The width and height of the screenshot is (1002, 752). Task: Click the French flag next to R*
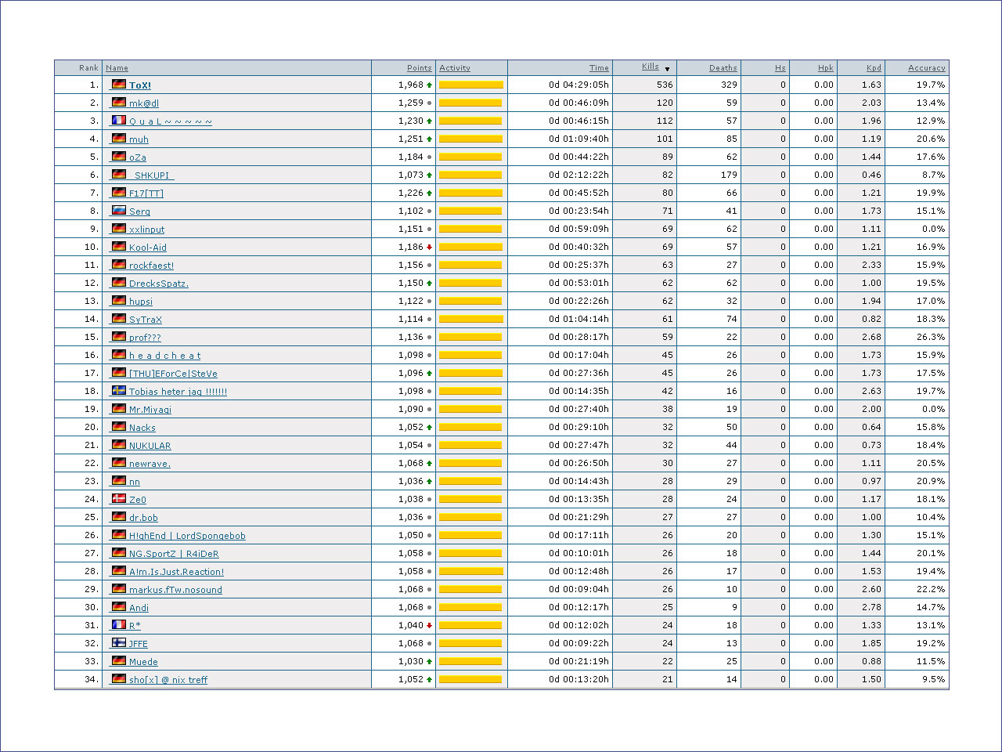click(x=119, y=625)
